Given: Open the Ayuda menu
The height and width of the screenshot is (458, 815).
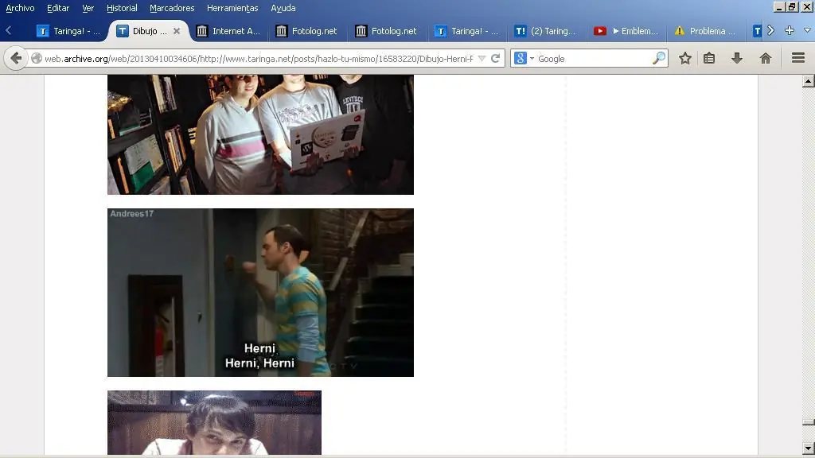Looking at the screenshot, I should click(283, 8).
